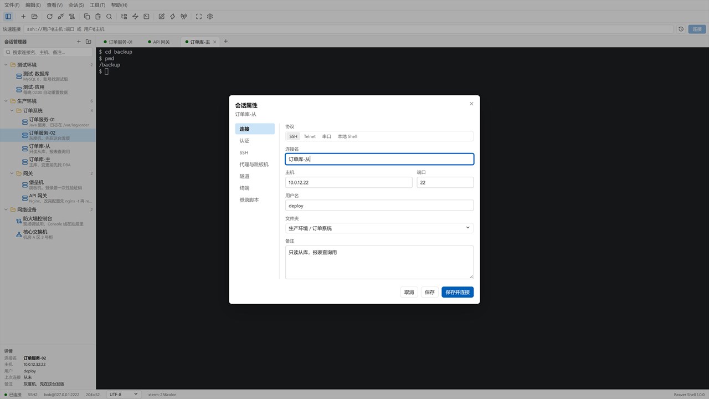The height and width of the screenshot is (399, 709).
Task: Click the reconnect refresh toolbar icon
Action: pos(50,17)
